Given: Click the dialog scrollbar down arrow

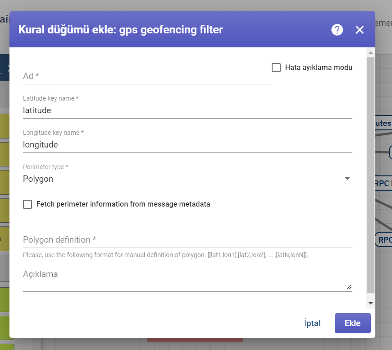Looking at the screenshot, I should [370, 303].
